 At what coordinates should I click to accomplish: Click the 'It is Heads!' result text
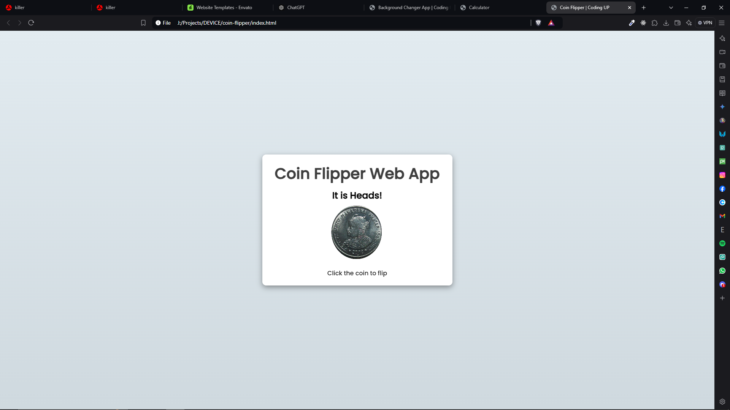(x=357, y=196)
